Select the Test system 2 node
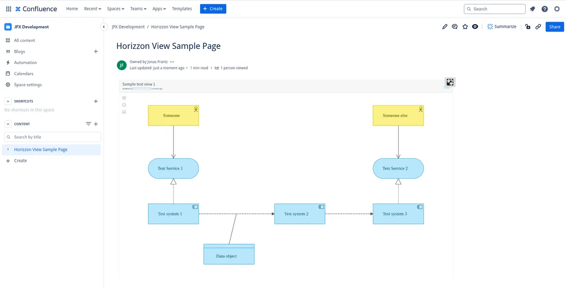Image resolution: width=566 pixels, height=288 pixels. tap(300, 214)
